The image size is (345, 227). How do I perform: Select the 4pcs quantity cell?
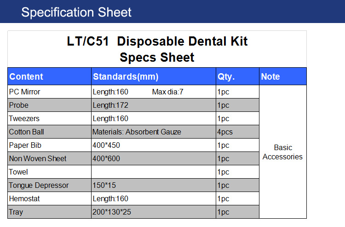point(238,132)
